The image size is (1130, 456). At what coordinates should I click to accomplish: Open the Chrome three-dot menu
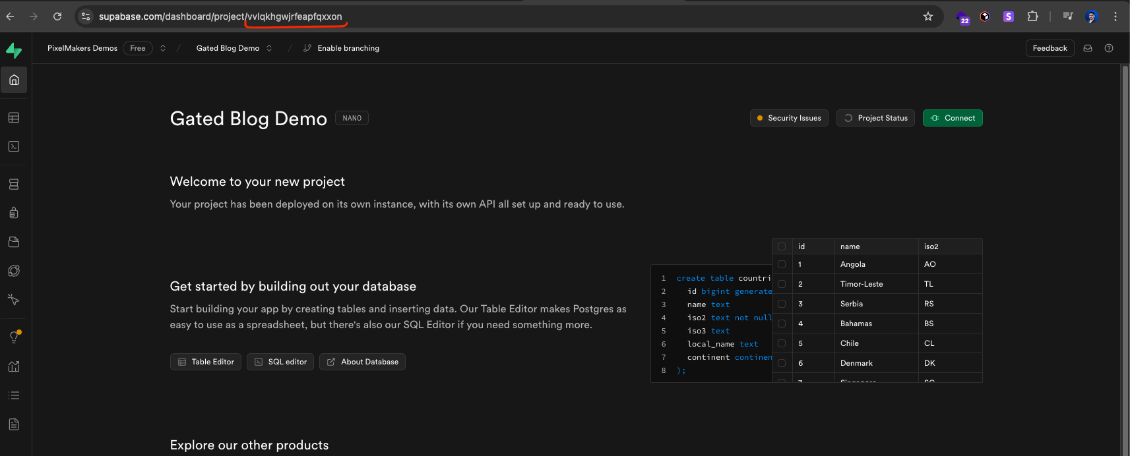pyautogui.click(x=1115, y=16)
